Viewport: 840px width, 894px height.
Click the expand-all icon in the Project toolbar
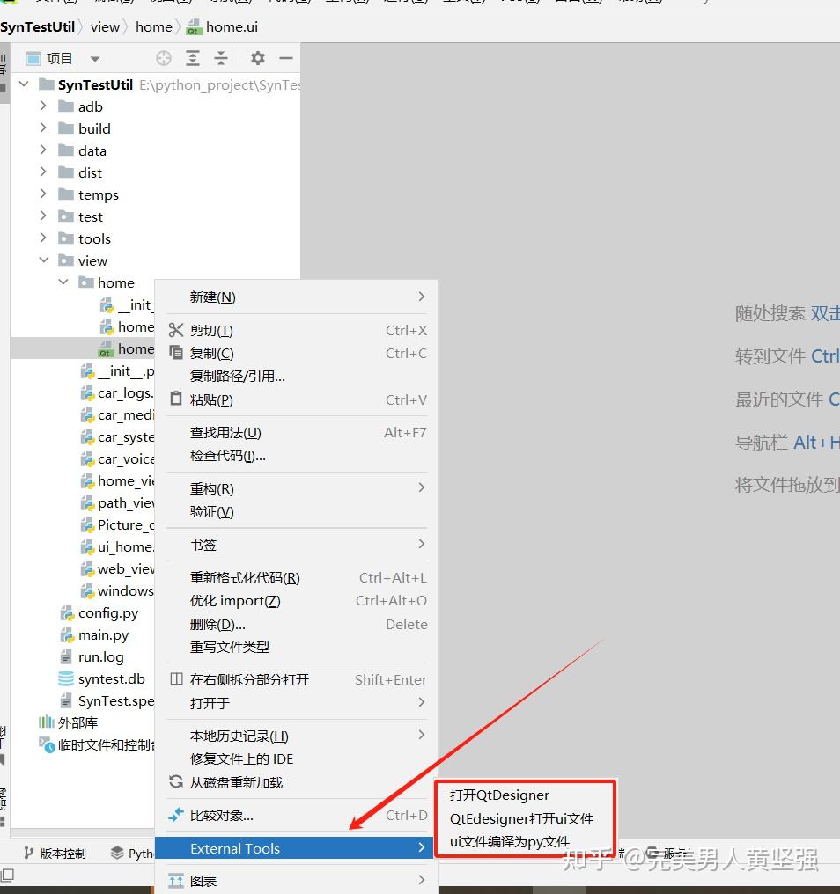point(192,58)
